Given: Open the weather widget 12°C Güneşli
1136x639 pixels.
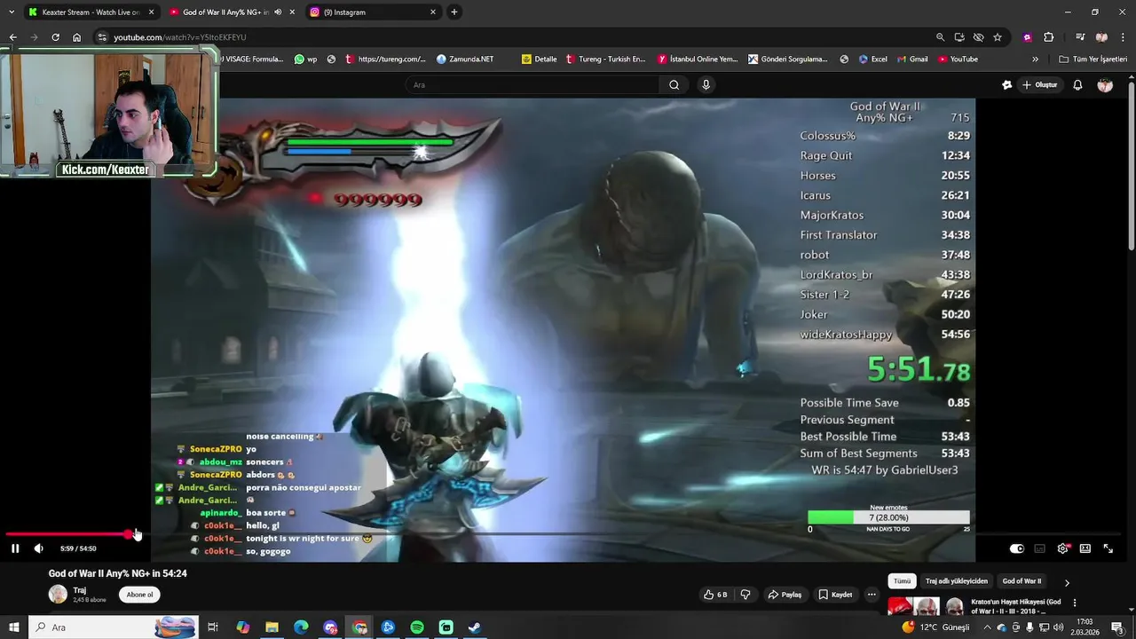Looking at the screenshot, I should pos(936,627).
